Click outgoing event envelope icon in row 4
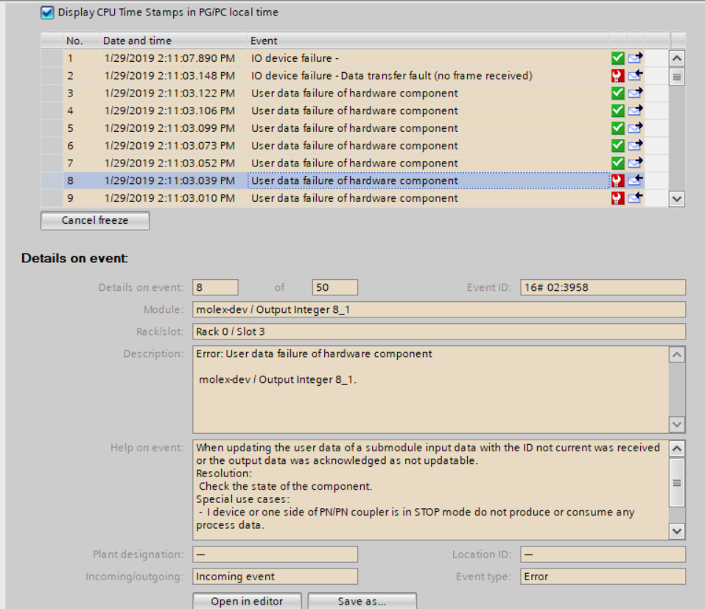This screenshot has width=705, height=609. (635, 110)
